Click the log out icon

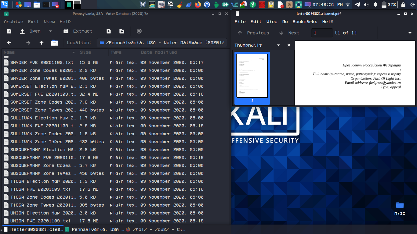click(412, 5)
